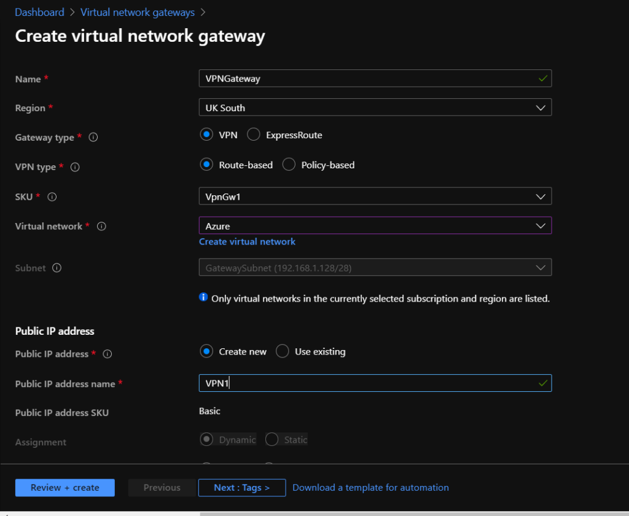Click the Review + create button
Image resolution: width=629 pixels, height=516 pixels.
pyautogui.click(x=65, y=488)
